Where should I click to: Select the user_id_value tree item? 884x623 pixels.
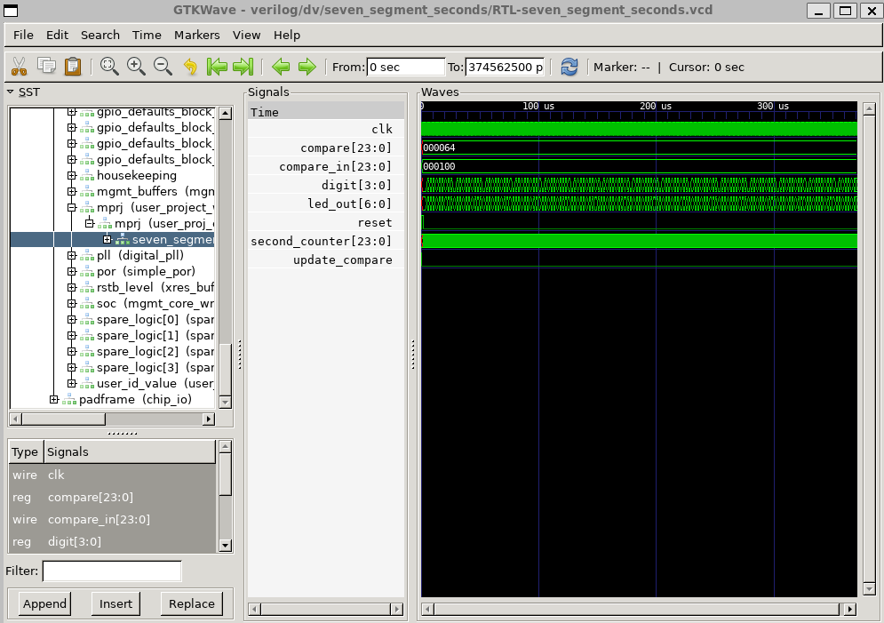(155, 383)
